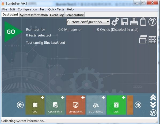Open the 3D Graphics test tile
This screenshot has width=160, height=124.
(96, 105)
